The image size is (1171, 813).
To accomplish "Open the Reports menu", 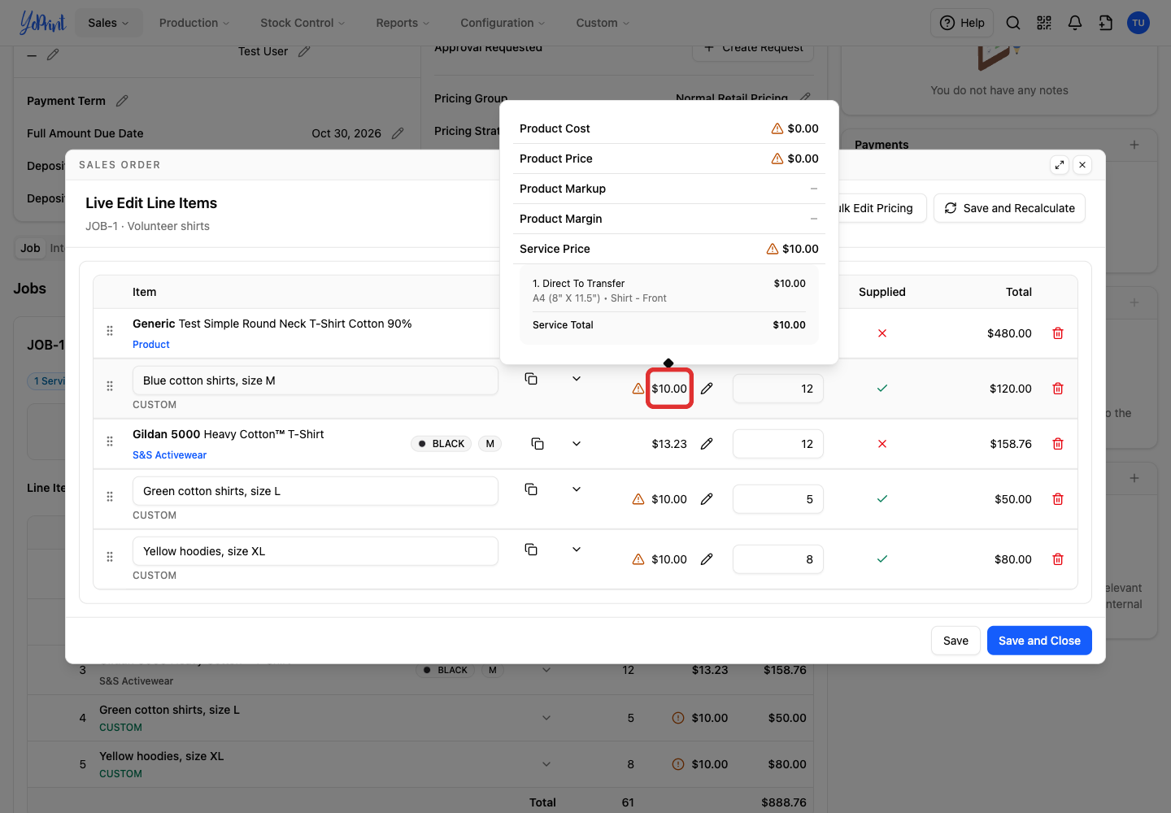I will pos(403,23).
